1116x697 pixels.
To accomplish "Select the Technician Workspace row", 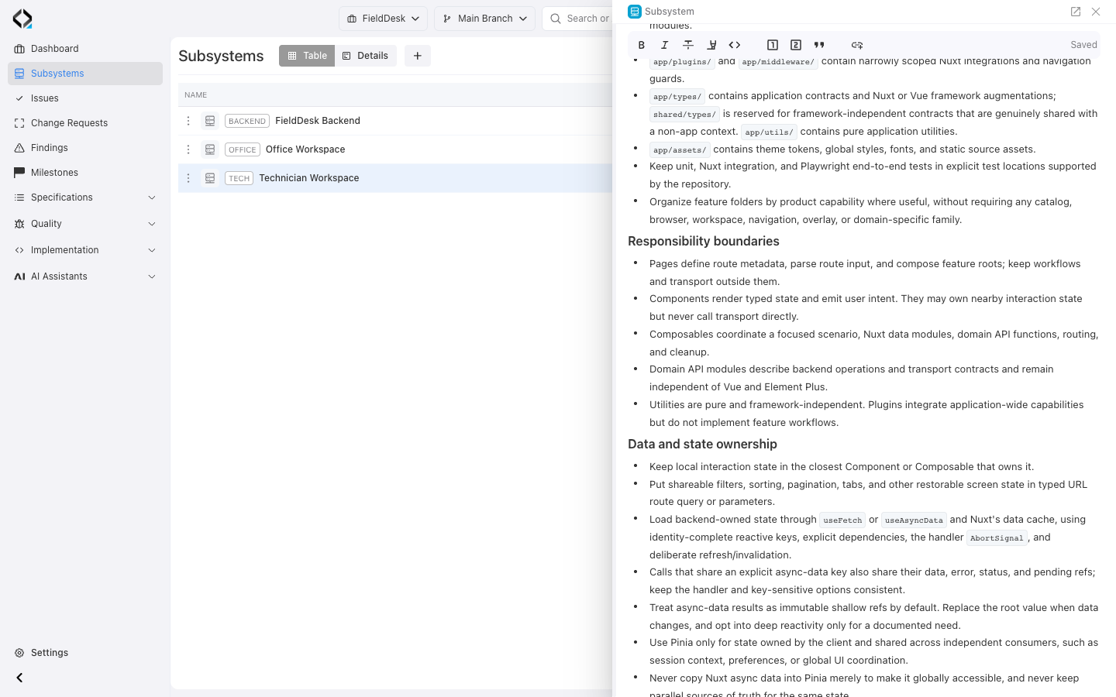I will [395, 178].
